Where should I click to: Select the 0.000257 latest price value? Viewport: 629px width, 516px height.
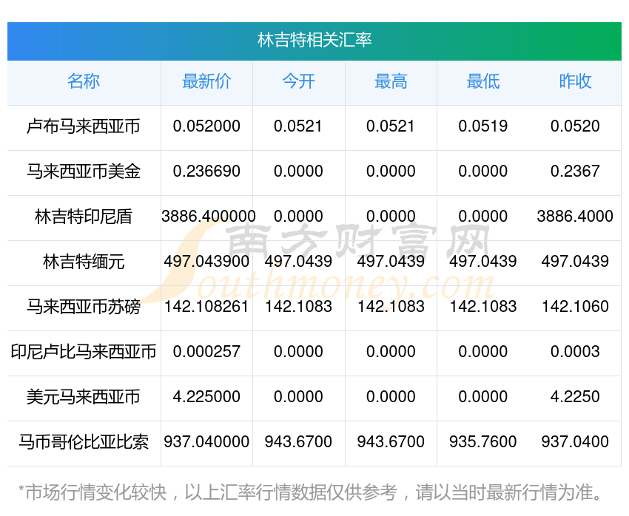[206, 352]
